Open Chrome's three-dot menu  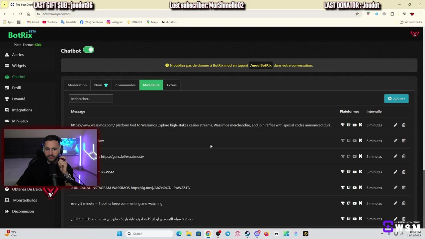(x=421, y=14)
